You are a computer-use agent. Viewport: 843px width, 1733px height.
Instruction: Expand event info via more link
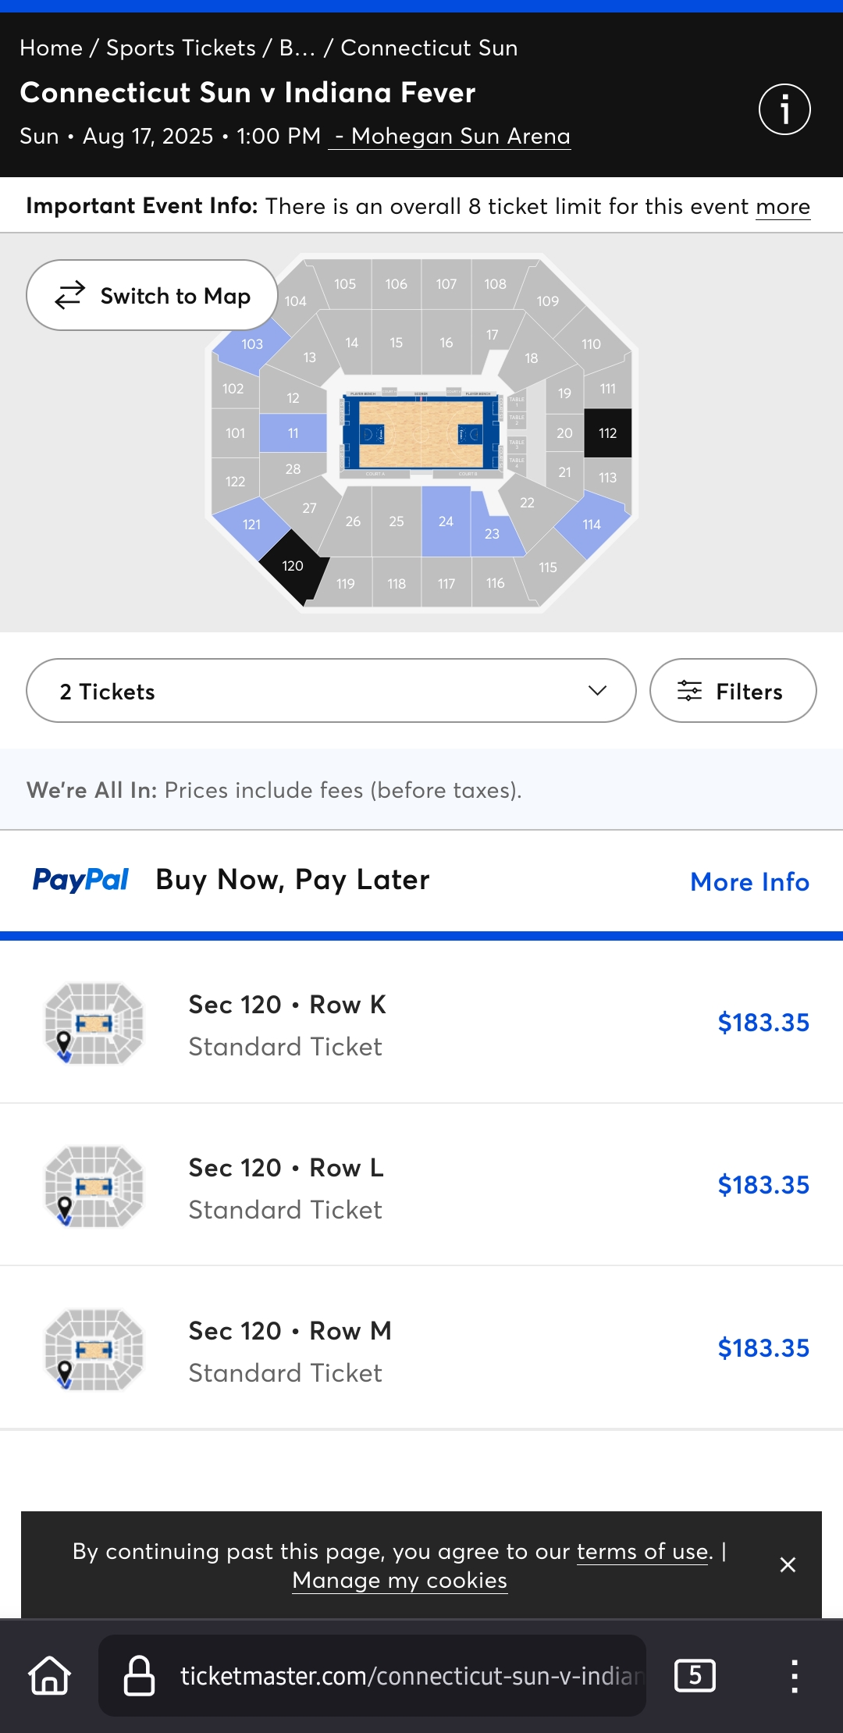click(x=783, y=206)
